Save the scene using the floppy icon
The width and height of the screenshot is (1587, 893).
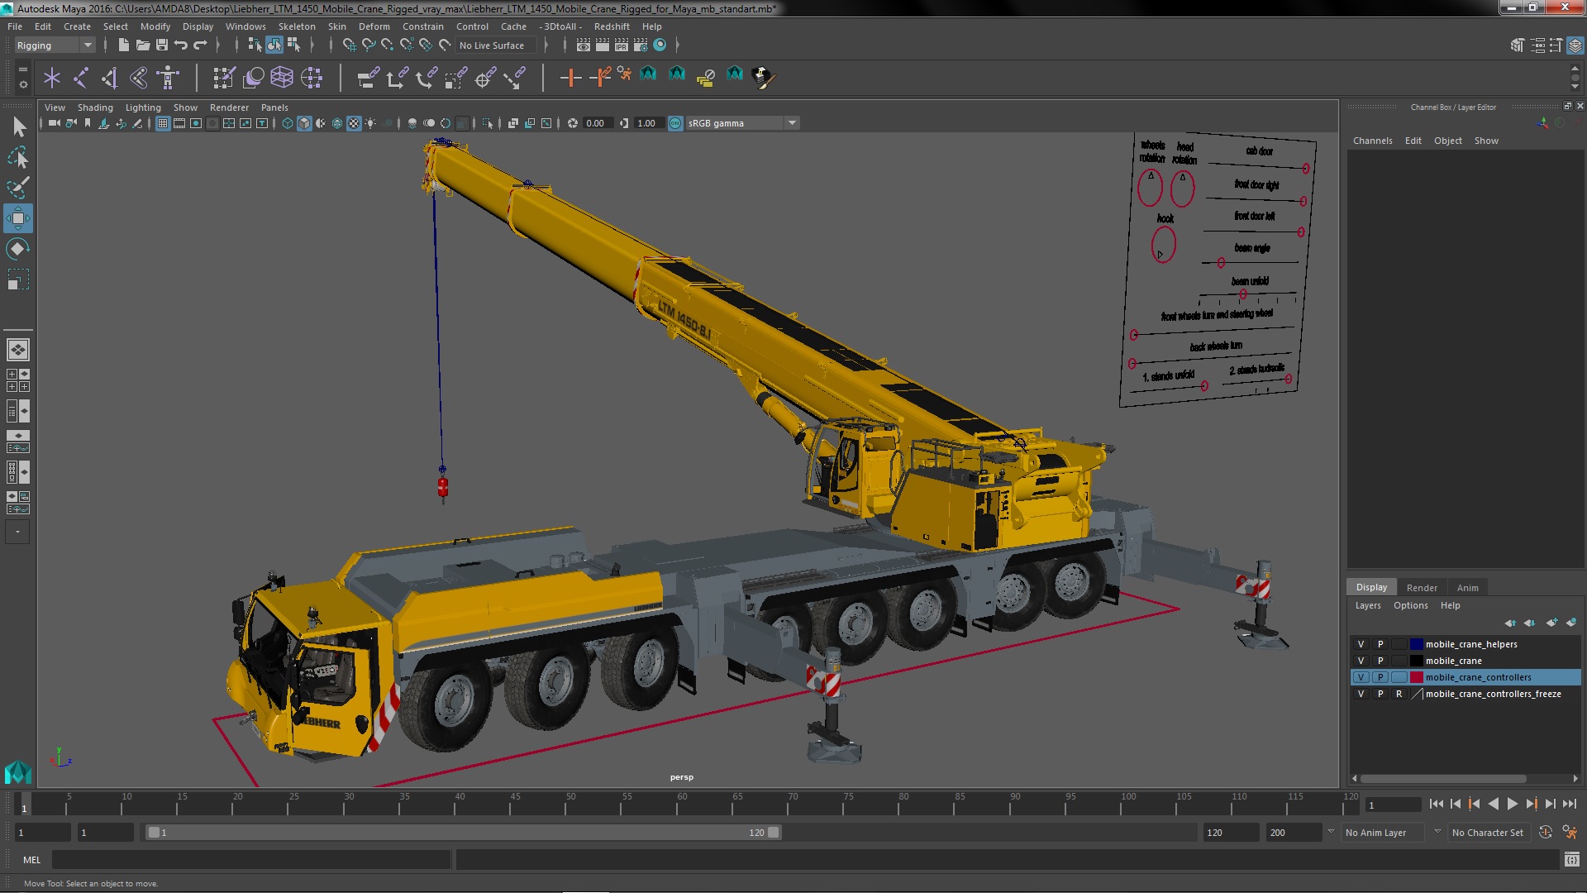pos(162,45)
